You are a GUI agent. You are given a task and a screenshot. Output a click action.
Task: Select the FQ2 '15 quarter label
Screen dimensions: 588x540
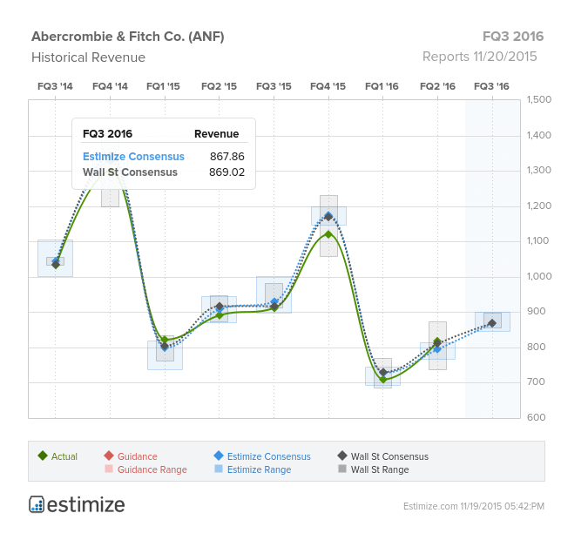[219, 86]
